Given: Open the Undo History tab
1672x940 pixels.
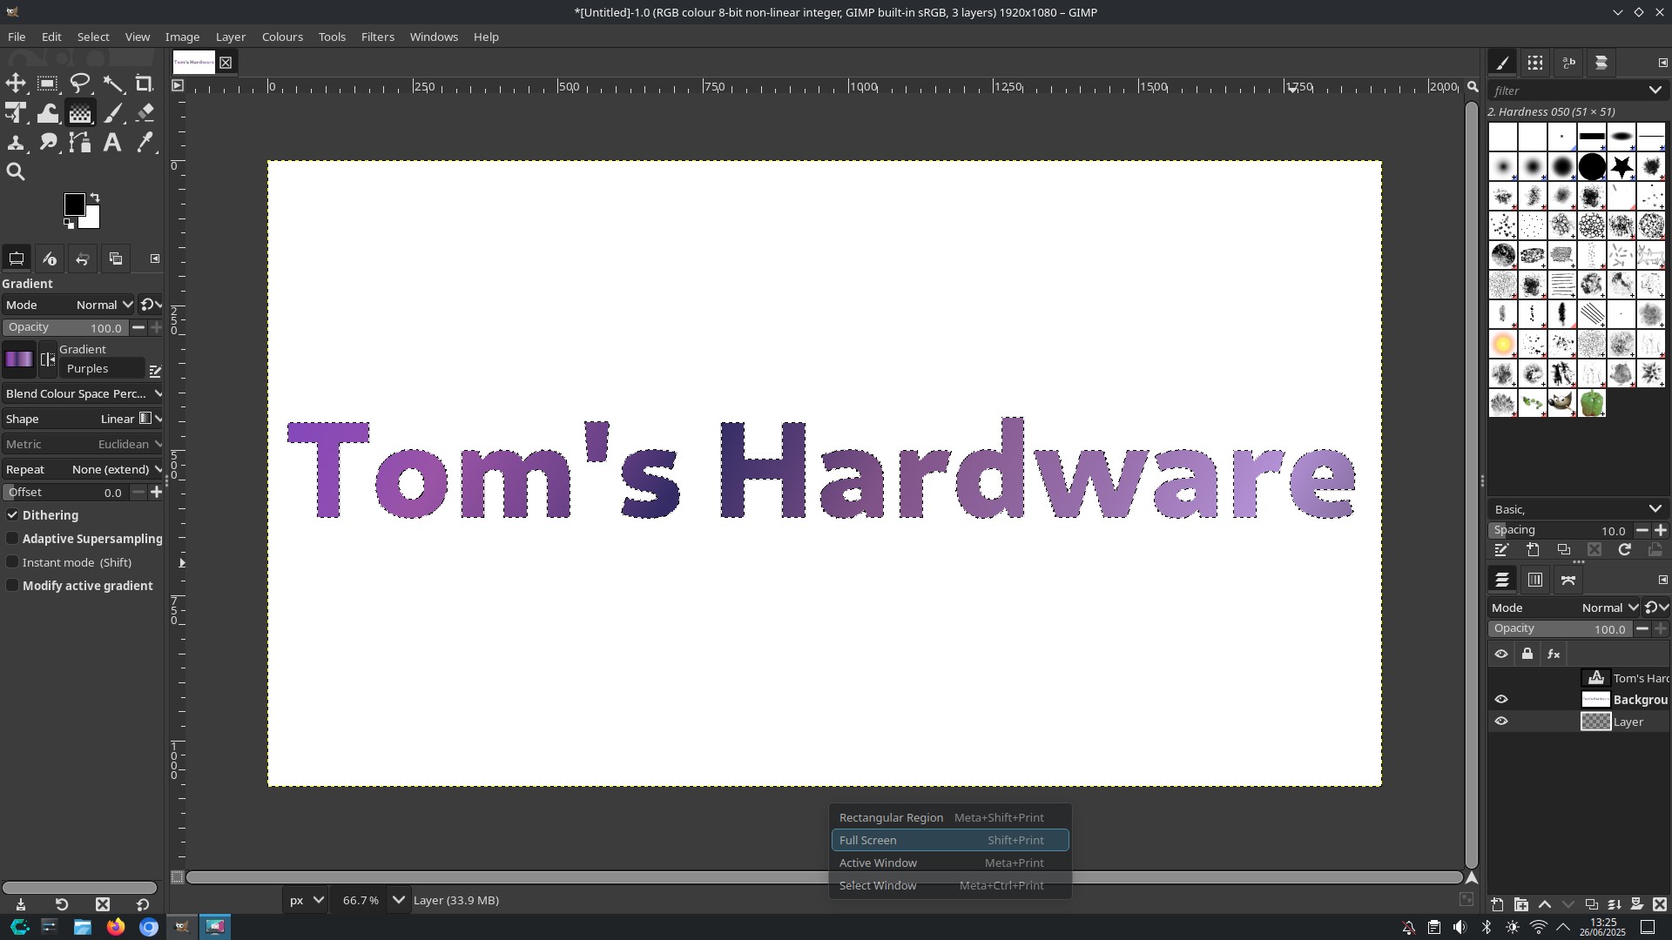Looking at the screenshot, I should [82, 258].
